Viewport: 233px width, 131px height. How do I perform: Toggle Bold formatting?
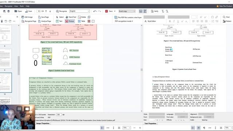(x=170, y=21)
